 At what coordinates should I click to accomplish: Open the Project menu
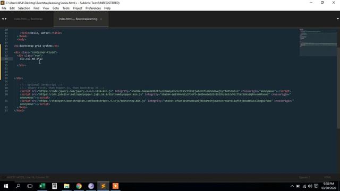click(78, 8)
